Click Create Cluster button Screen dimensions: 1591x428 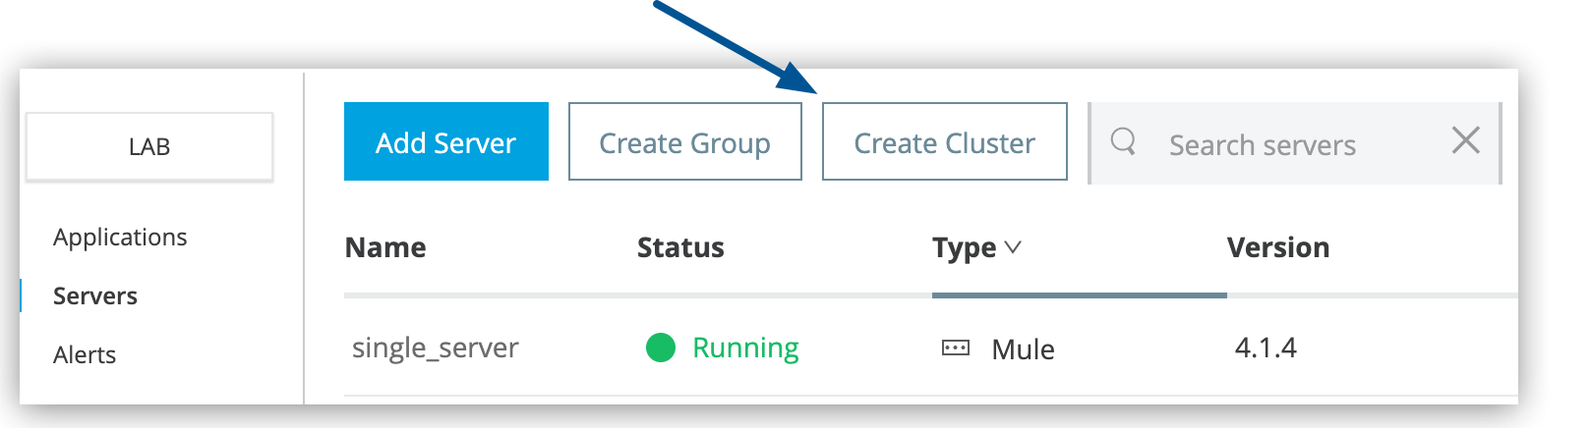coord(945,141)
